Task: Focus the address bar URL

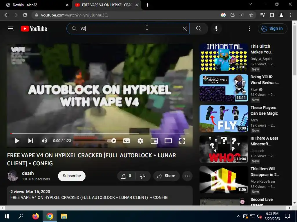Action: tap(74, 15)
